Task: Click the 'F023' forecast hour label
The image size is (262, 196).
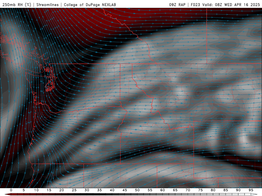Action: point(195,5)
